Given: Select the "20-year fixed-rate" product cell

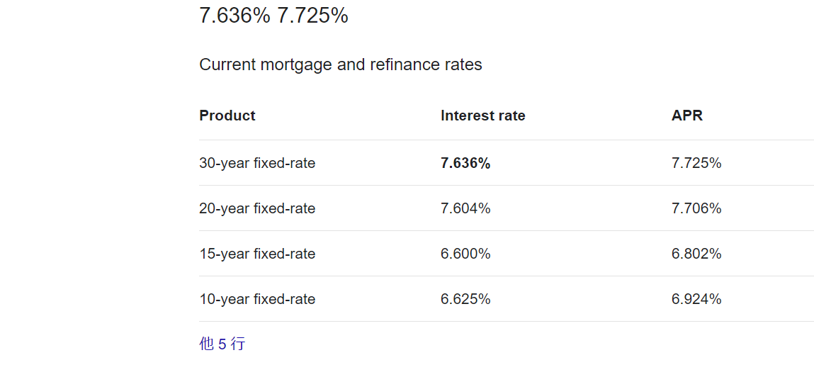Looking at the screenshot, I should [257, 208].
